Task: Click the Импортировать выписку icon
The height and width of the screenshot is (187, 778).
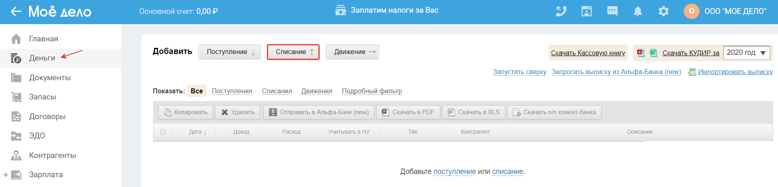Action: tap(692, 72)
